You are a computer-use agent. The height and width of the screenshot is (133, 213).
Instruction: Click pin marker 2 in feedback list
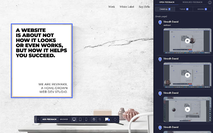[160, 59]
